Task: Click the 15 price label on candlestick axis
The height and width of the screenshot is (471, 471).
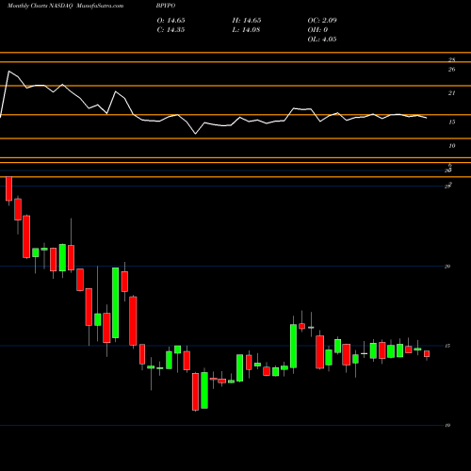Action: click(x=447, y=346)
